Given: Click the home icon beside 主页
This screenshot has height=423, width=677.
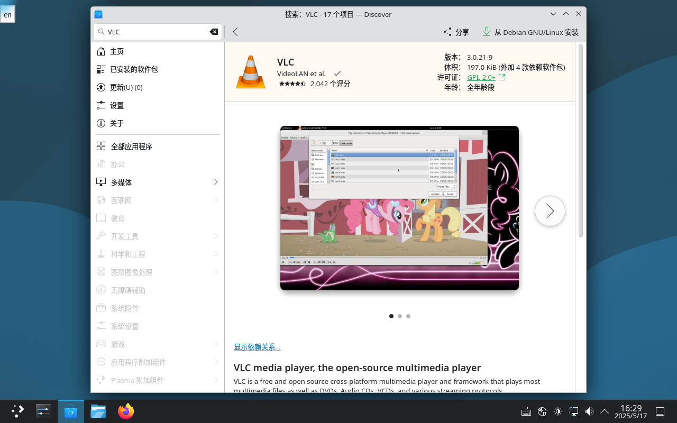Looking at the screenshot, I should [101, 51].
